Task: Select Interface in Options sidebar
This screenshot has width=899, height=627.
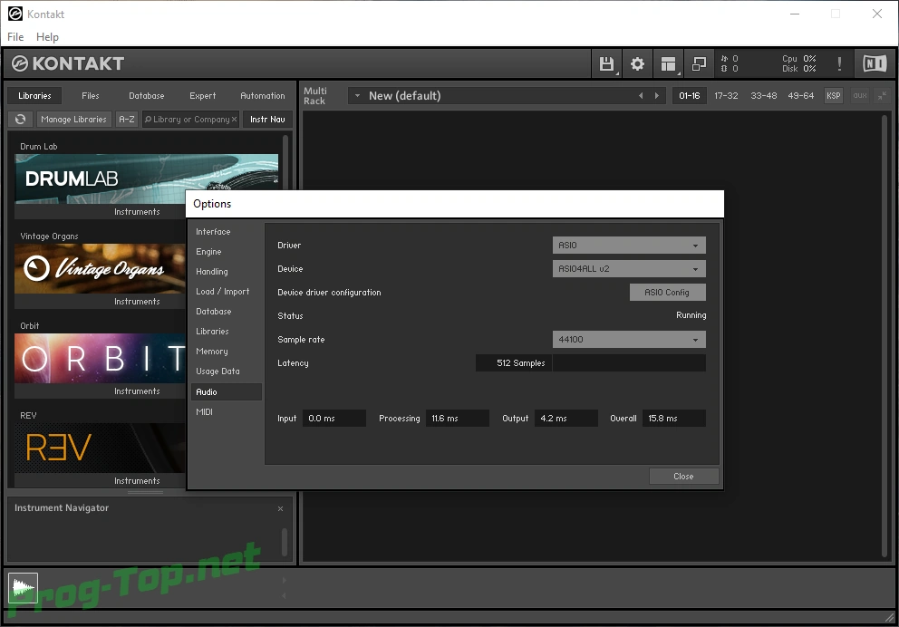Action: point(226,232)
